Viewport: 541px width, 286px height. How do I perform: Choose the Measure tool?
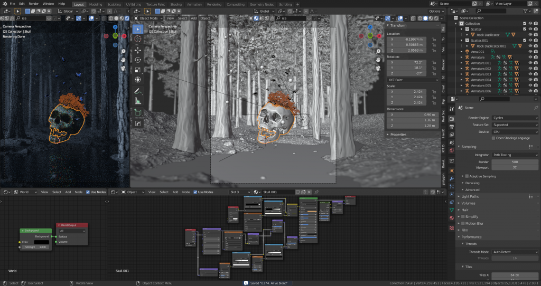tap(138, 101)
